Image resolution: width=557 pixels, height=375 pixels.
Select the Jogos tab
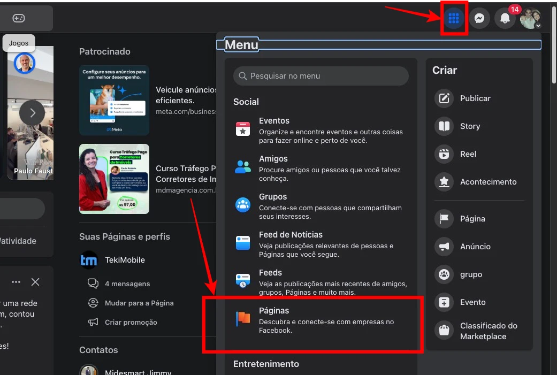18,43
